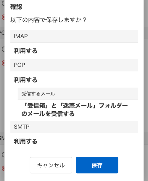Click 利用する value under IMAP
This screenshot has height=181, width=148.
26,51
